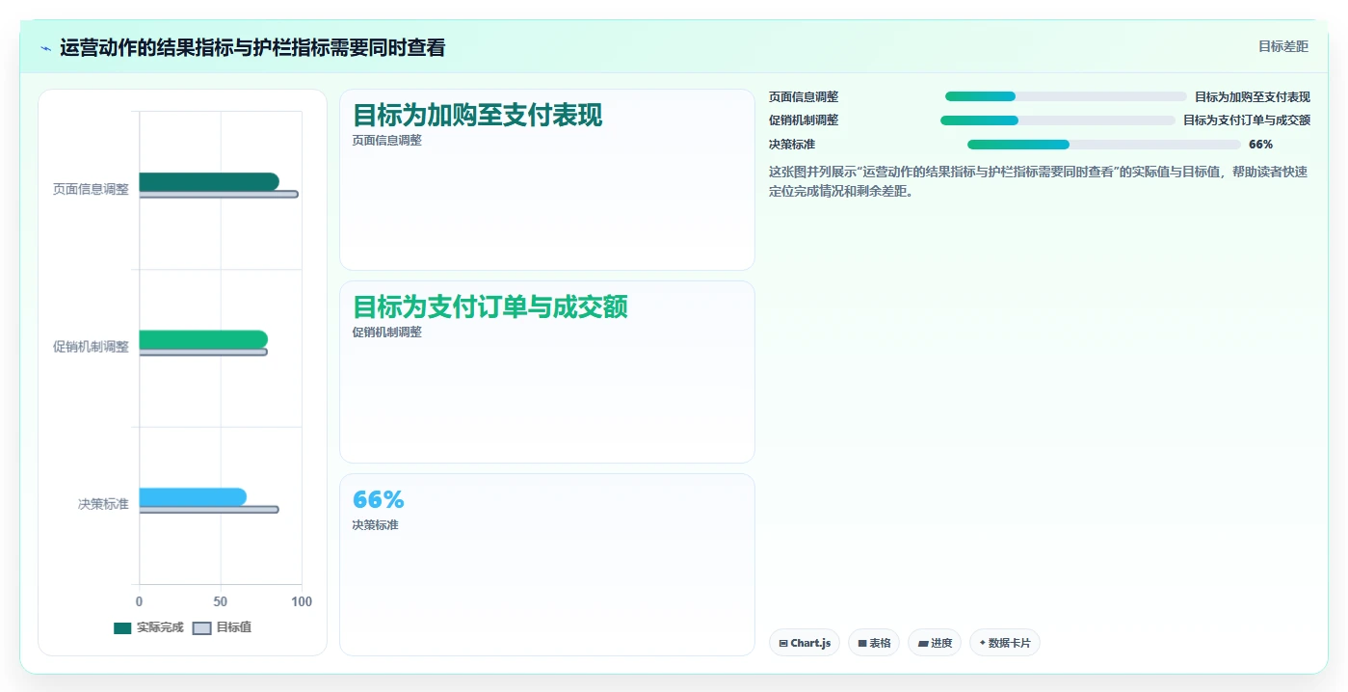Click the lightning icon beside the title
The image size is (1348, 692).
tap(46, 48)
